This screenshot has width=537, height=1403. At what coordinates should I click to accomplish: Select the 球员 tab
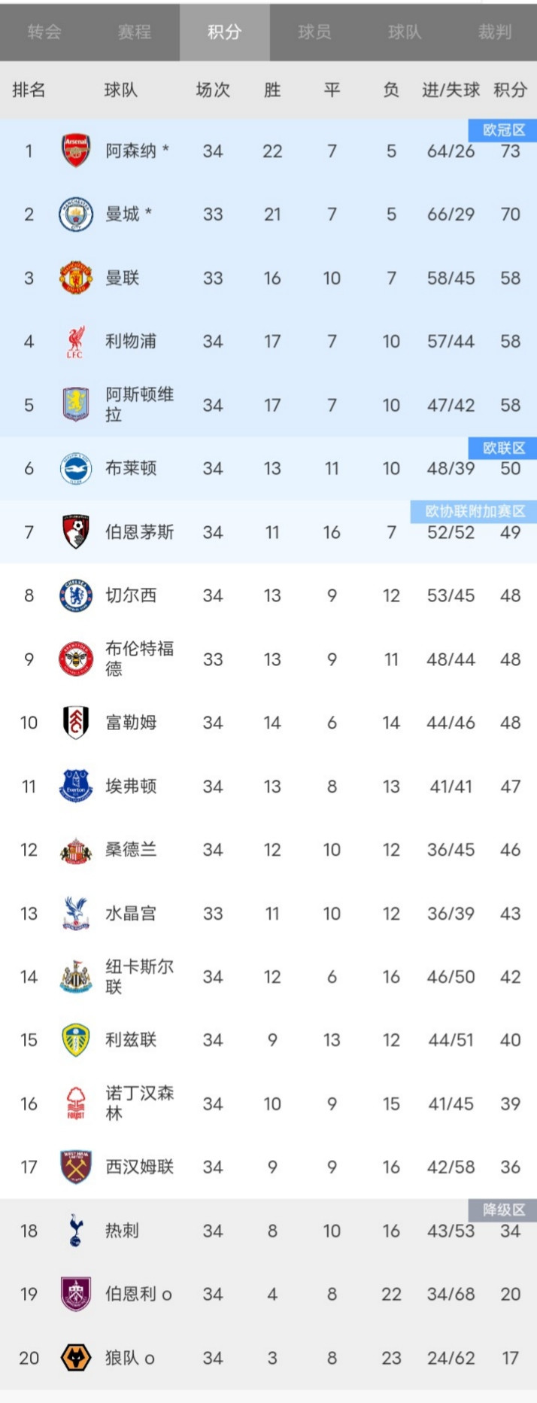click(x=314, y=32)
